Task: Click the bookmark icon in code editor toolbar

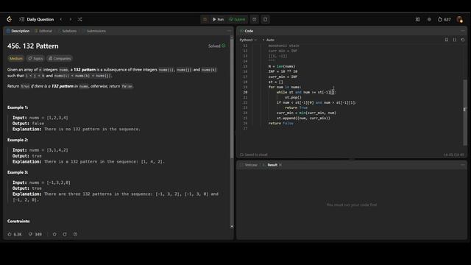Action: pos(447,40)
